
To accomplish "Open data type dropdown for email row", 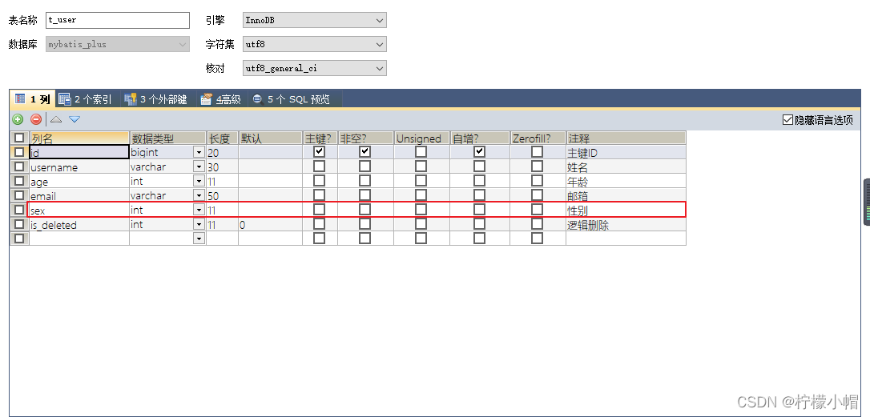I will pos(199,195).
